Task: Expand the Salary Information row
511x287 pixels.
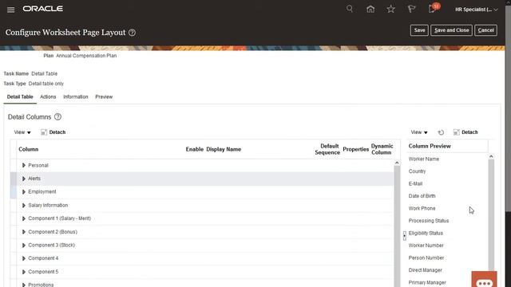Action: (23, 206)
